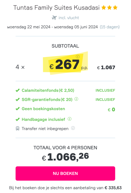
Task: Click the Transfer niet inbegrepen text
Action: tap(45, 129)
